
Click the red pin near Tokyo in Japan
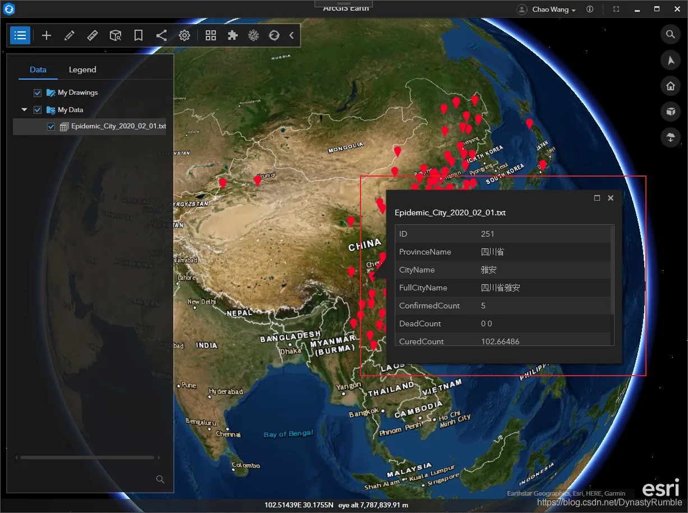543,165
